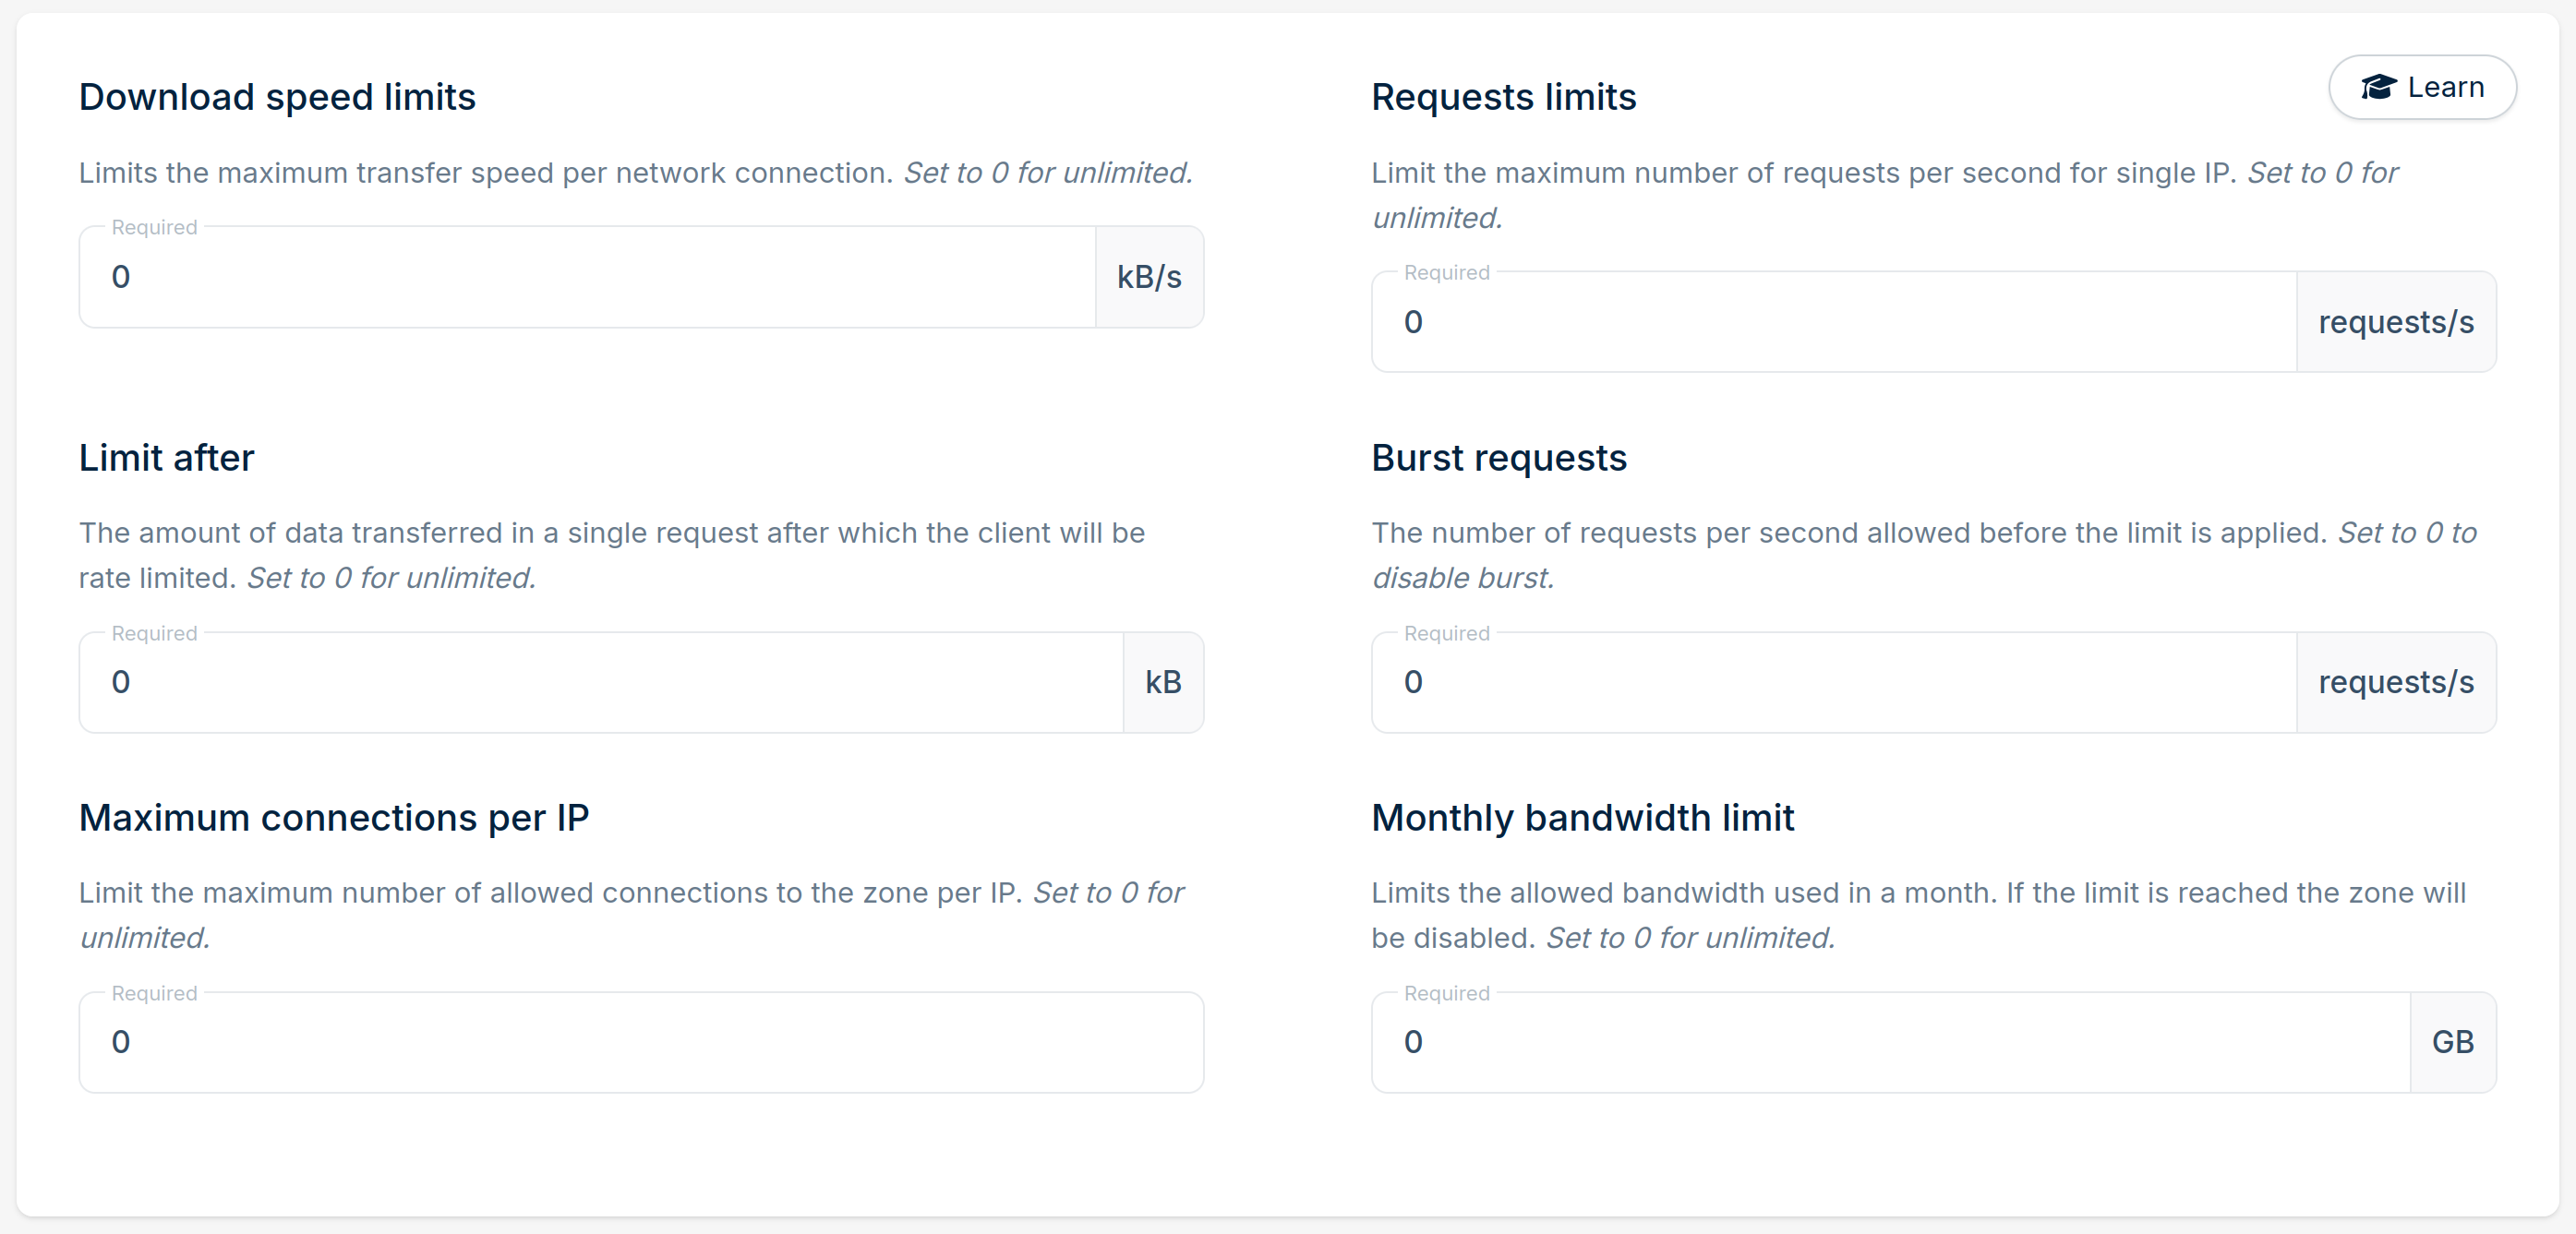Click the kB unit label under Limit after

[1163, 682]
